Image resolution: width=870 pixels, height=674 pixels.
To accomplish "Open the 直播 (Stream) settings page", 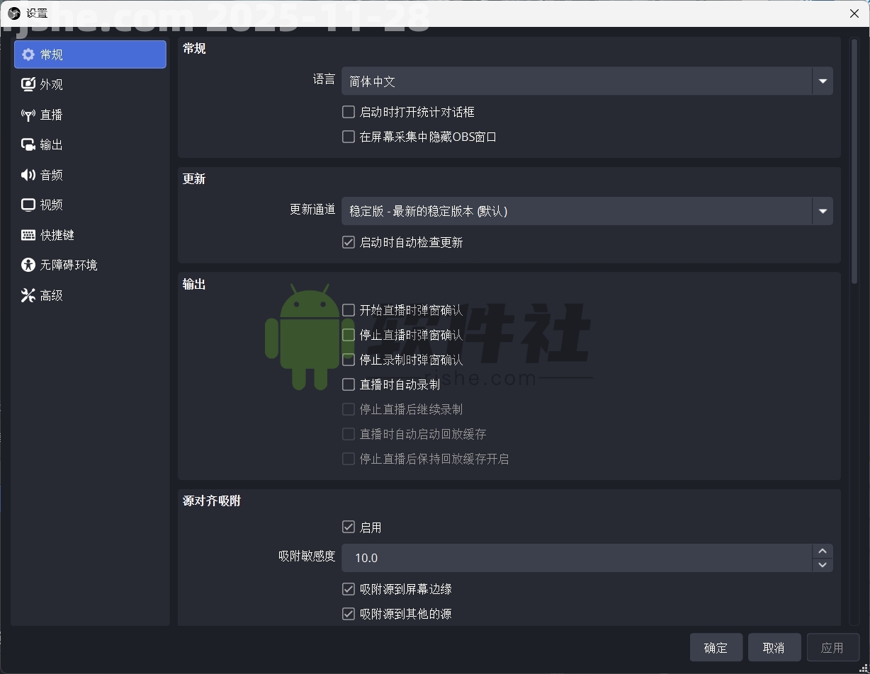I will (28, 114).
